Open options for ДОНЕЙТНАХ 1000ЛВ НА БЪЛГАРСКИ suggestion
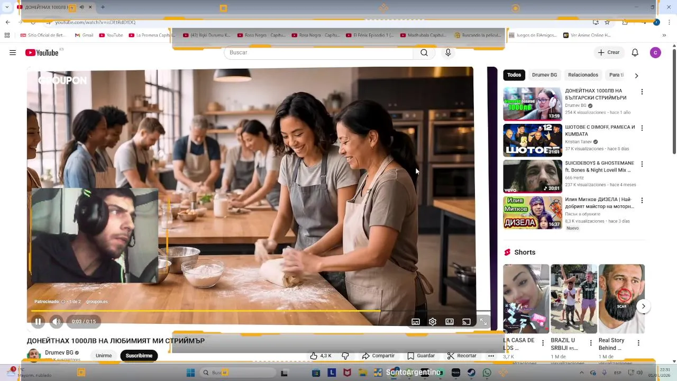This screenshot has height=381, width=677. [642, 92]
